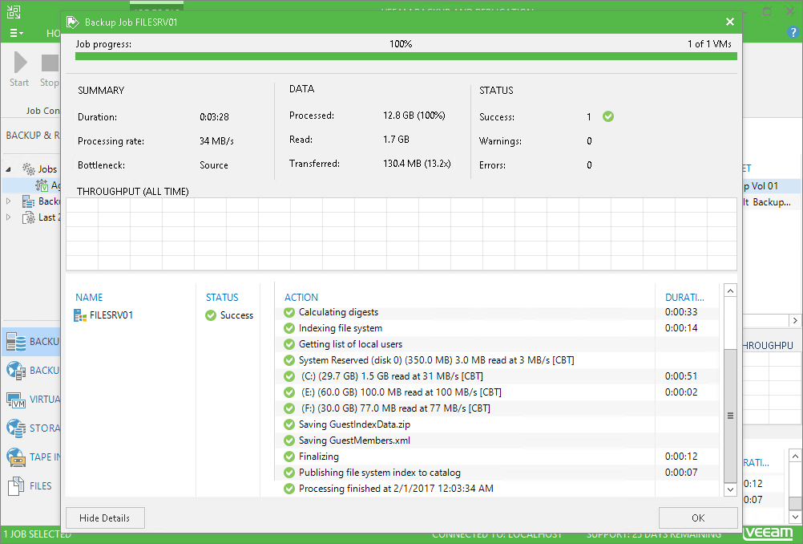This screenshot has height=544, width=803.
Task: Click the Start job icon in main window toolbar
Action: [20, 63]
